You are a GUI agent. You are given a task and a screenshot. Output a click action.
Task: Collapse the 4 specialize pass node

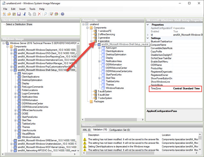(x=91, y=41)
